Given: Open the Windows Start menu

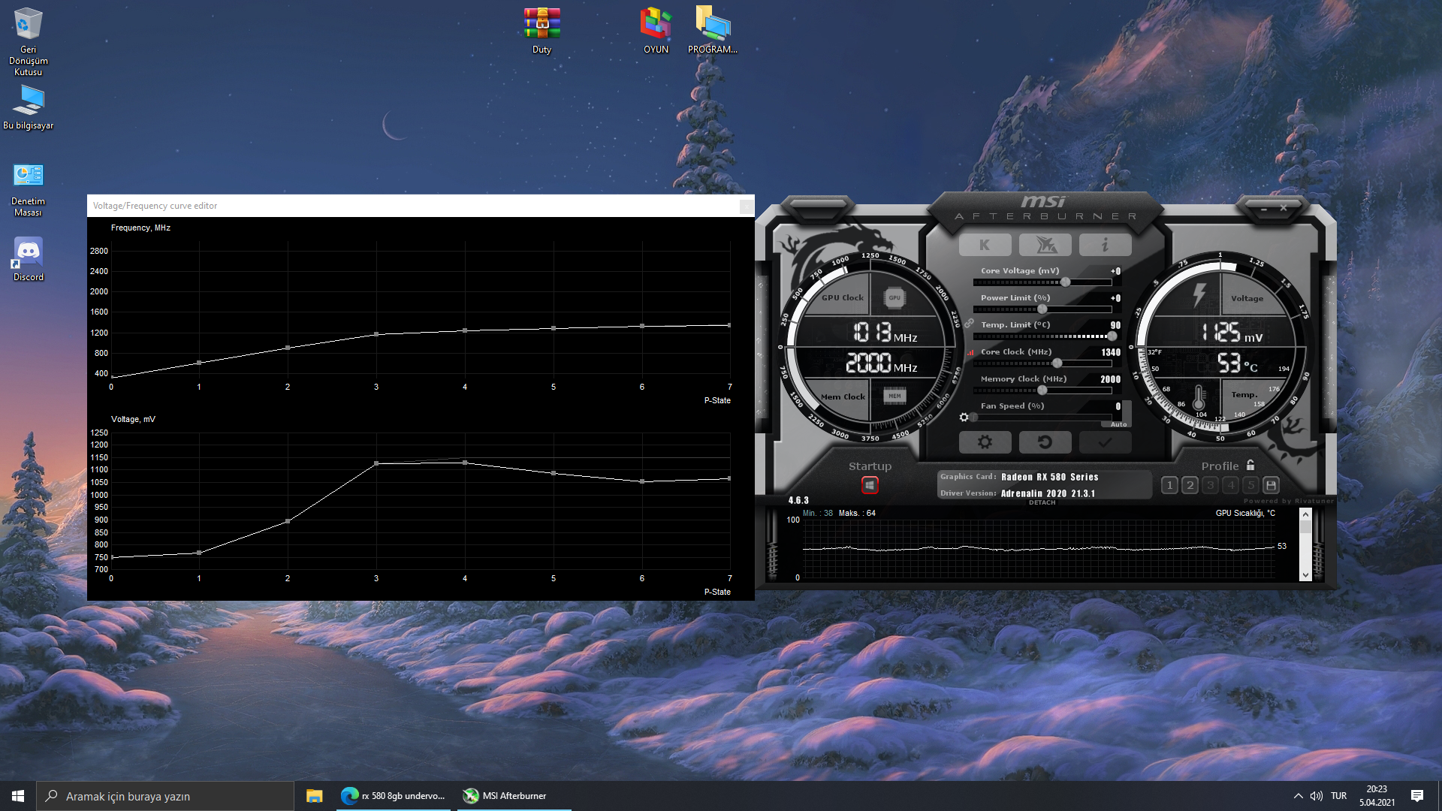Looking at the screenshot, I should click(x=18, y=796).
